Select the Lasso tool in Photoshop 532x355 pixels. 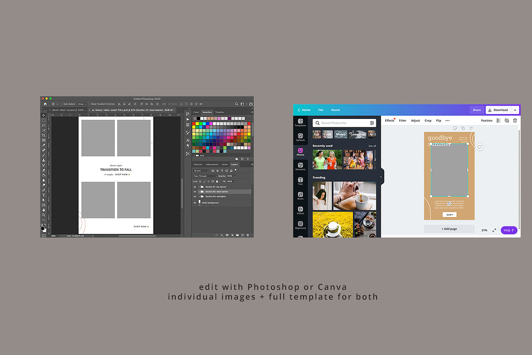click(x=43, y=125)
